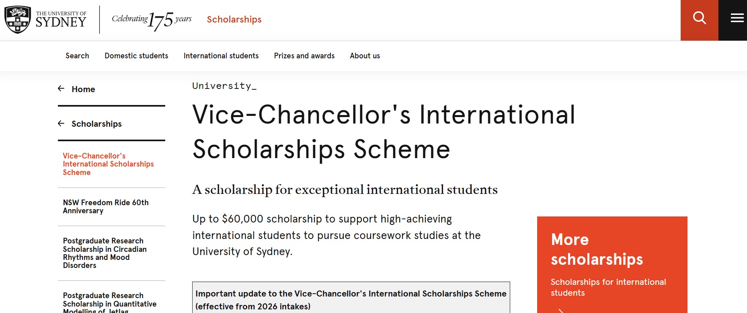The width and height of the screenshot is (747, 313).
Task: Select International students nav item
Action: click(x=221, y=56)
